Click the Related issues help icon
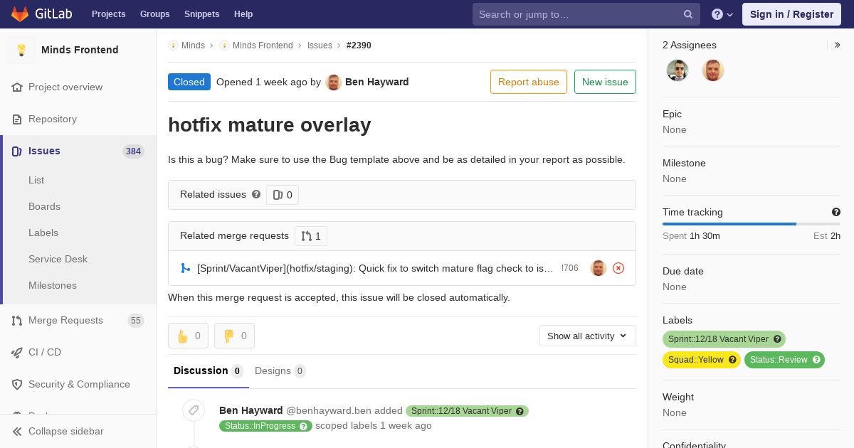Viewport: 854px width, 448px height. [256, 194]
